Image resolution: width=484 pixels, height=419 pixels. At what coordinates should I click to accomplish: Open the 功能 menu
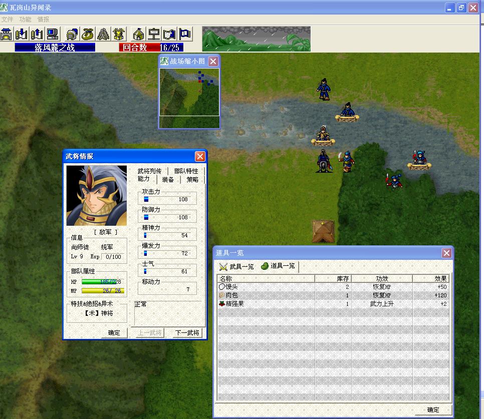click(25, 20)
